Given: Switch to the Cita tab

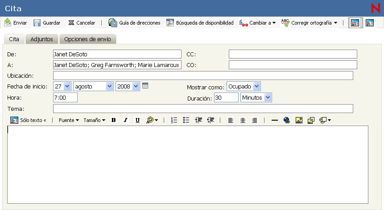Looking at the screenshot, I should (x=14, y=39).
